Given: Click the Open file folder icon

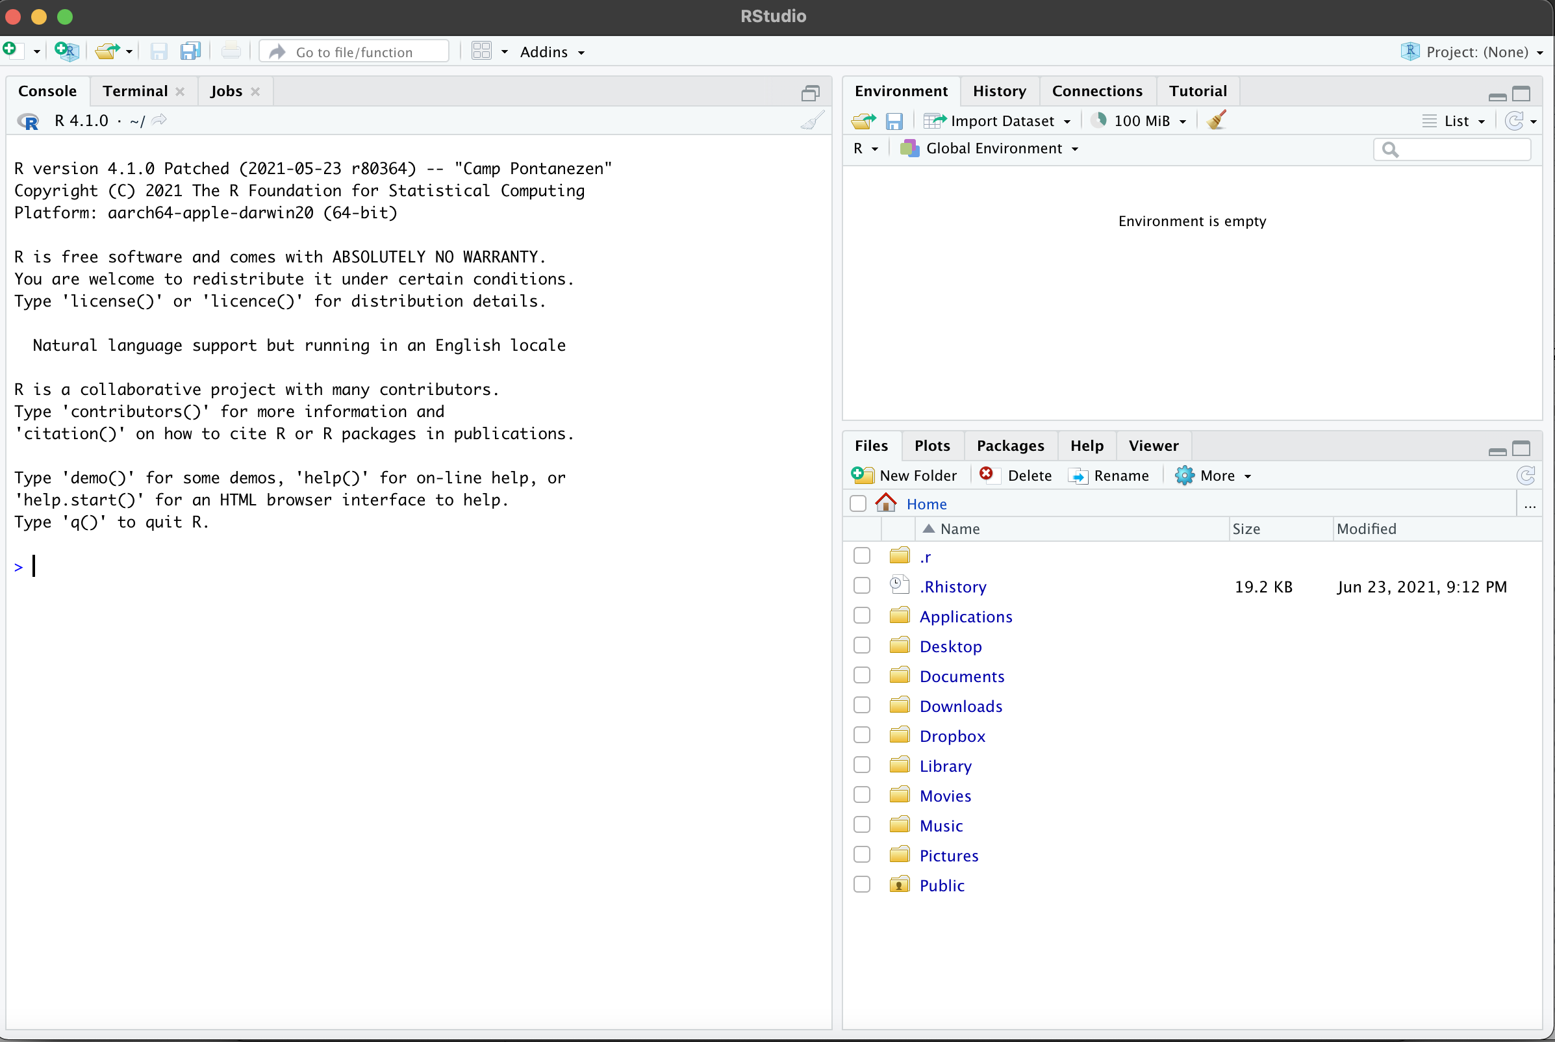Looking at the screenshot, I should [x=107, y=51].
